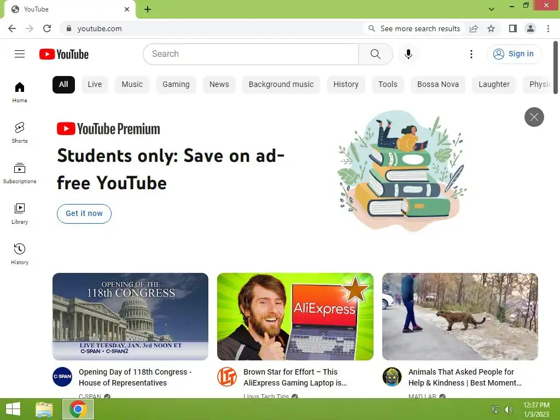The width and height of the screenshot is (560, 420).
Task: Open File Explorer from the taskbar
Action: tap(44, 409)
